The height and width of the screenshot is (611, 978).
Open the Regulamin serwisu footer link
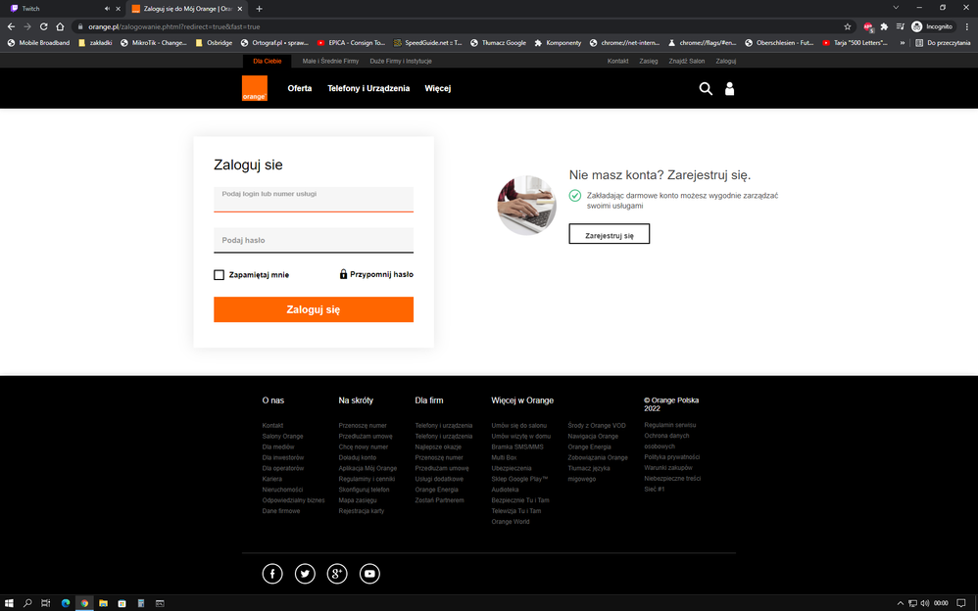[670, 425]
